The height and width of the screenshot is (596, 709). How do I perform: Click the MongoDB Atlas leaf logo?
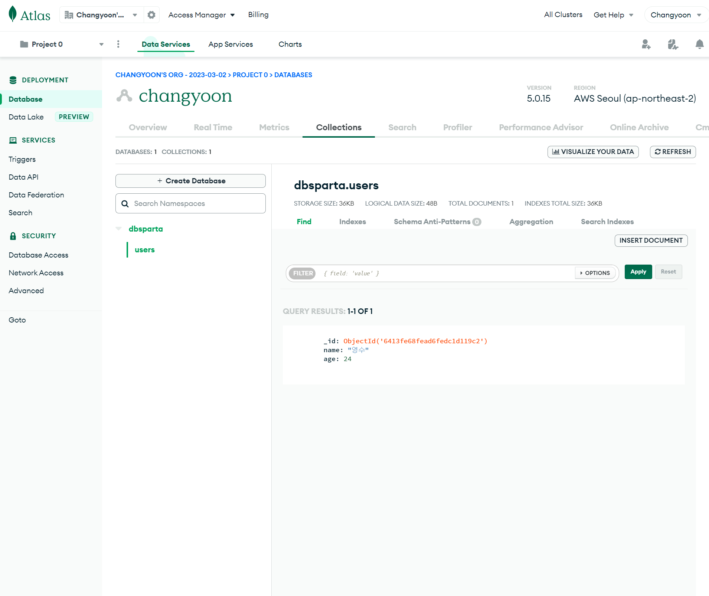tap(13, 14)
